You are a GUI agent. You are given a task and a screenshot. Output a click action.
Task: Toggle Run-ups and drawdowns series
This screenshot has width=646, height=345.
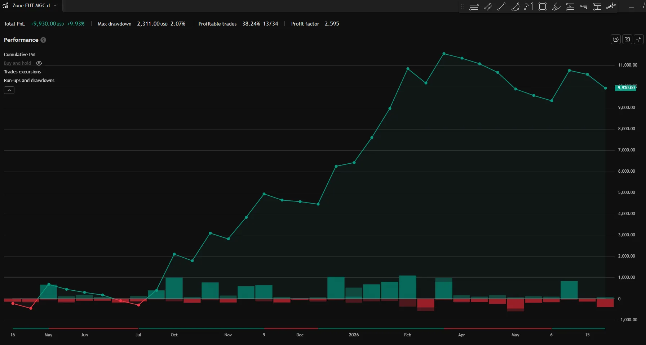click(29, 80)
